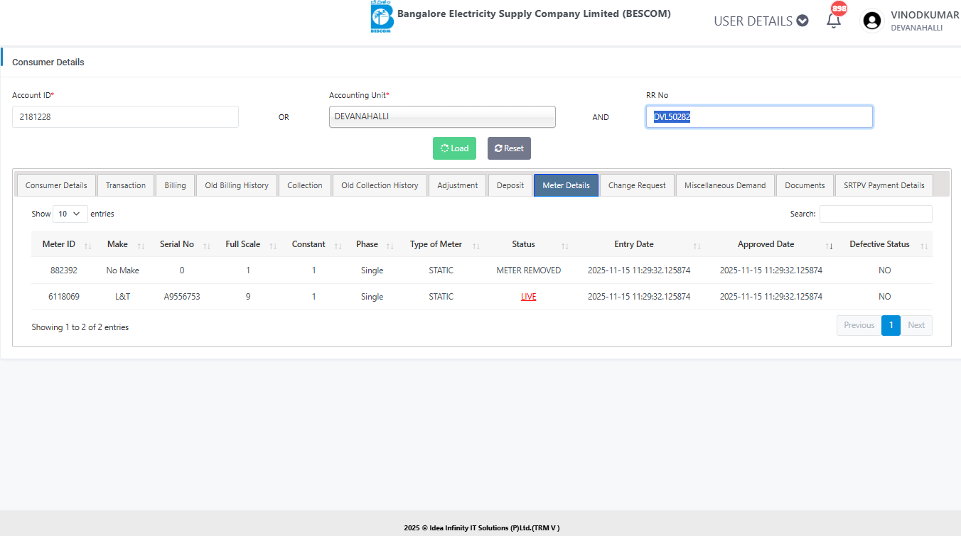
Task: Focus the table Search box
Action: (875, 214)
